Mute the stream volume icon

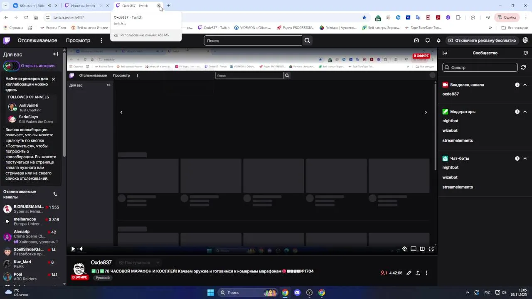pyautogui.click(x=81, y=249)
